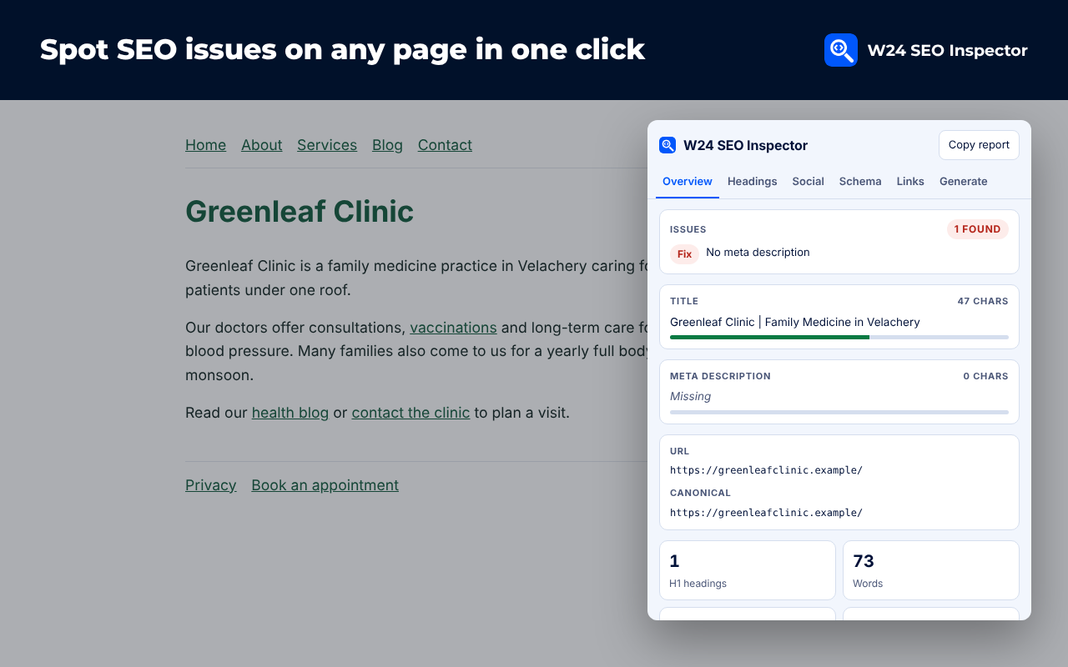Visit the About page link
Screen dimensions: 1068x667
(262, 145)
